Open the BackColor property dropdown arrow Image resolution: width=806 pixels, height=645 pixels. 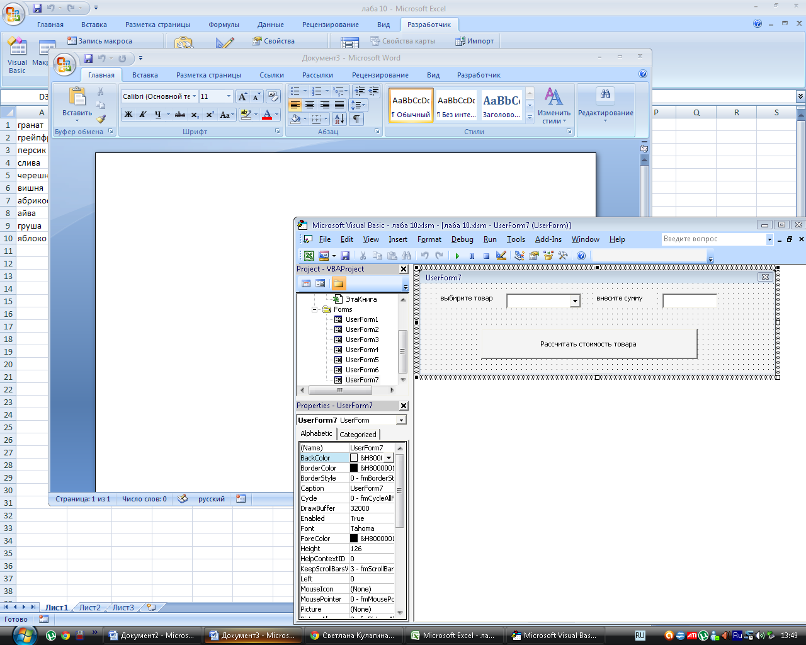click(389, 458)
